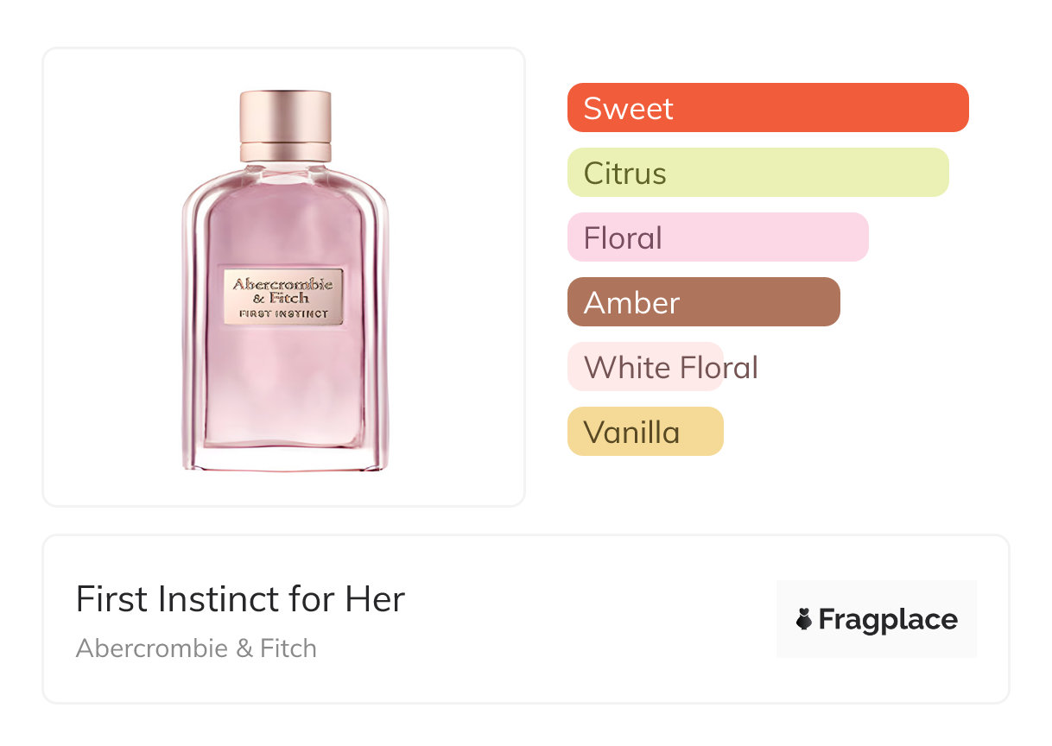Click the word Vanilla in the bottom bar

(x=631, y=433)
